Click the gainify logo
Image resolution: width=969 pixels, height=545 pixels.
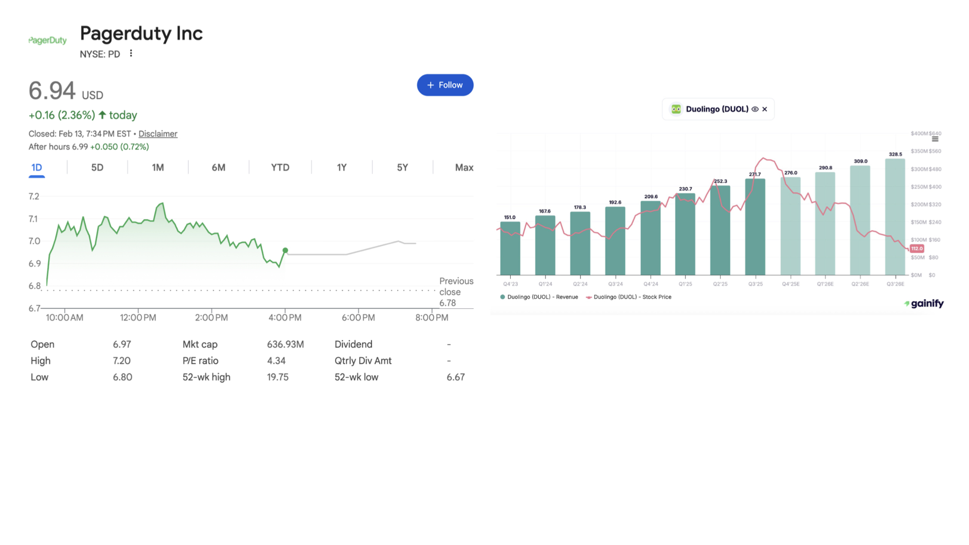[x=924, y=303]
